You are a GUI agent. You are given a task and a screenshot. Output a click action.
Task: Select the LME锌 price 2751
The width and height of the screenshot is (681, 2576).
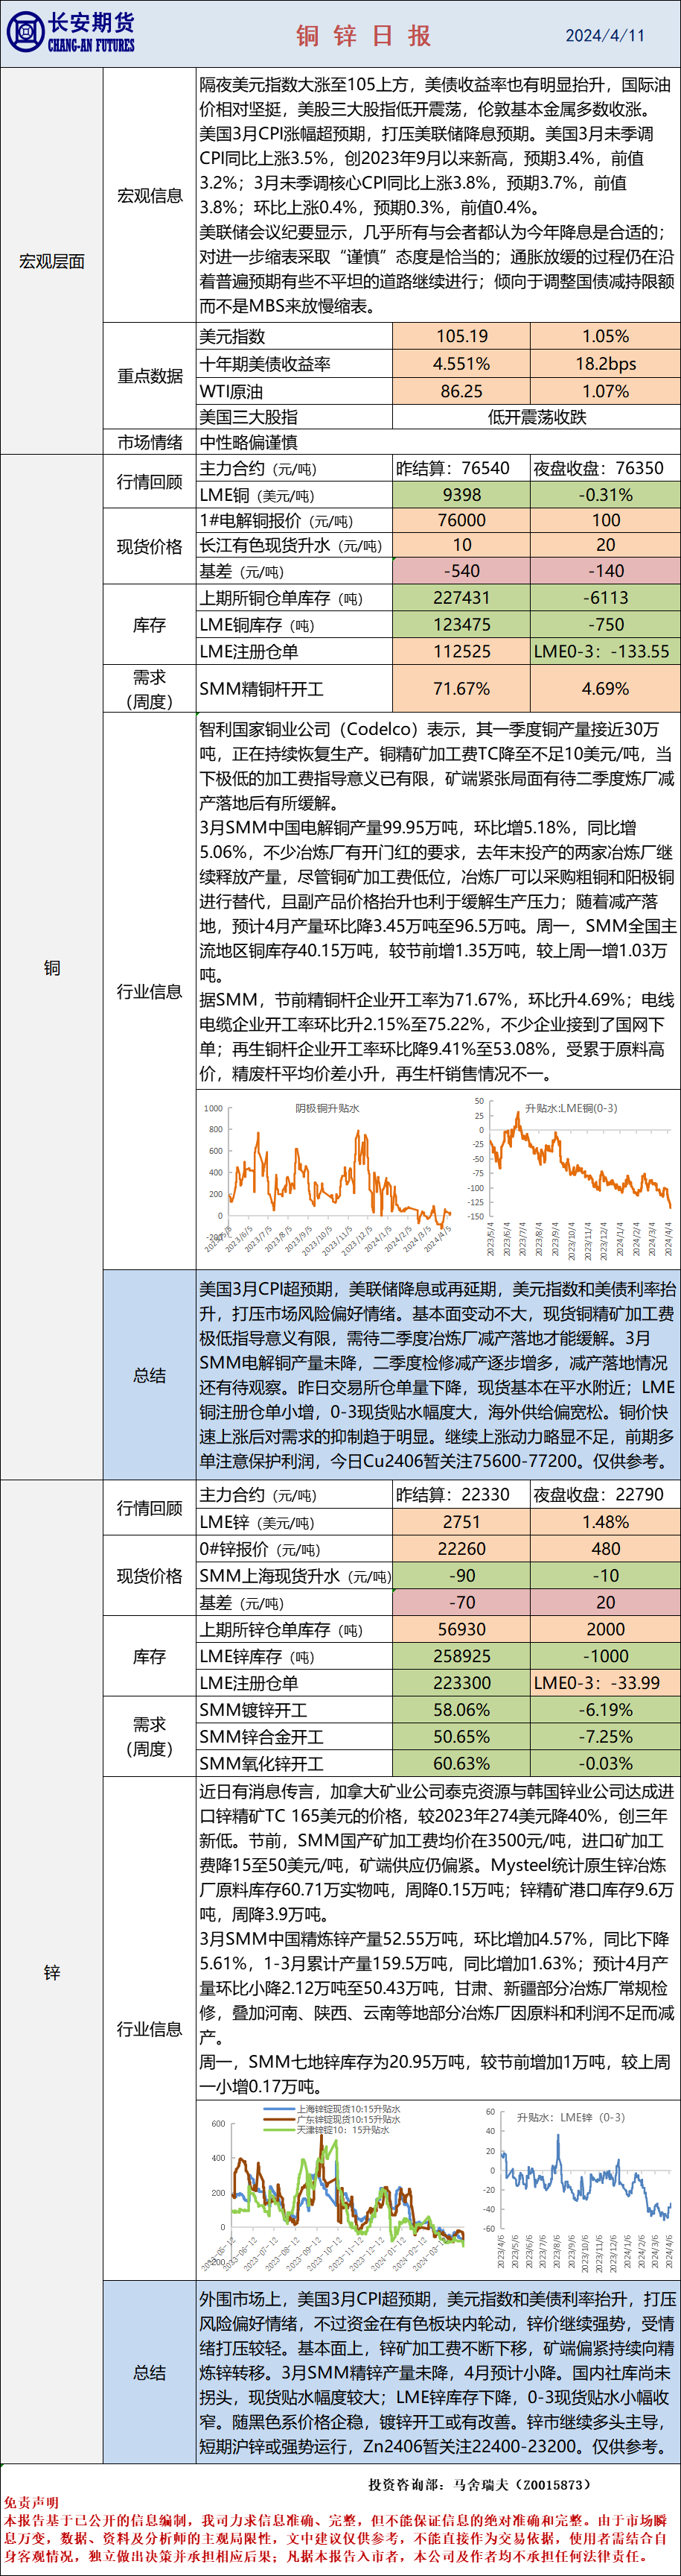point(461,1522)
